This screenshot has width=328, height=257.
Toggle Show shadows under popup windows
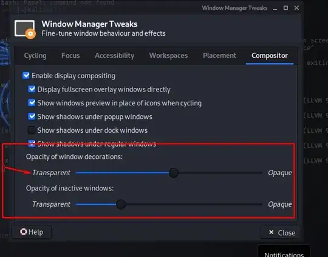point(32,116)
